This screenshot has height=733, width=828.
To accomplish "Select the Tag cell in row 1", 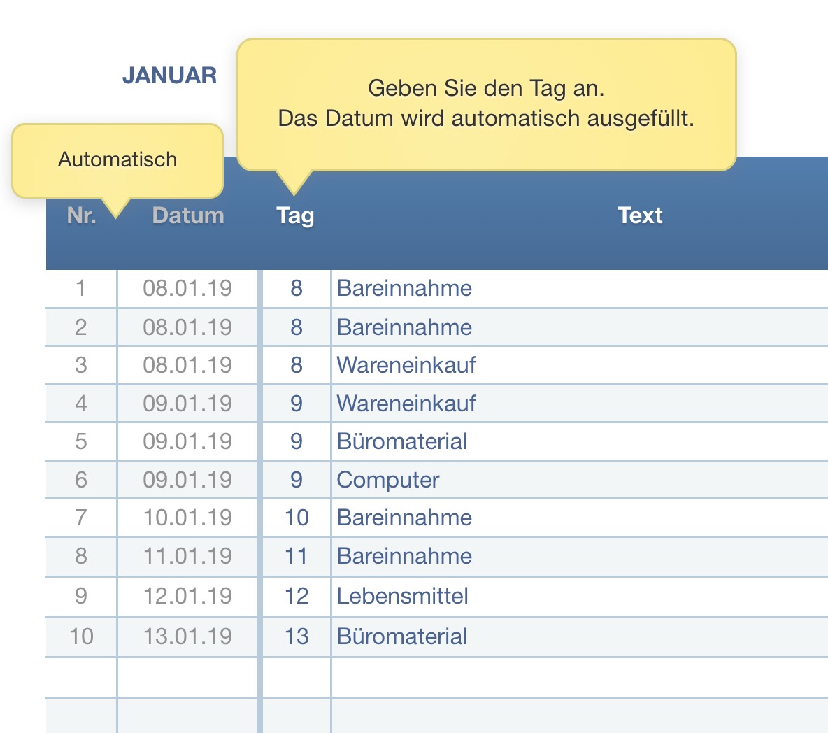I will 297,288.
